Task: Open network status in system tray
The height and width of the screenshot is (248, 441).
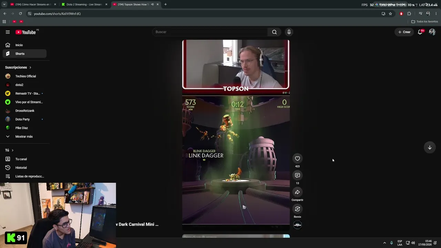Action: 408,243
